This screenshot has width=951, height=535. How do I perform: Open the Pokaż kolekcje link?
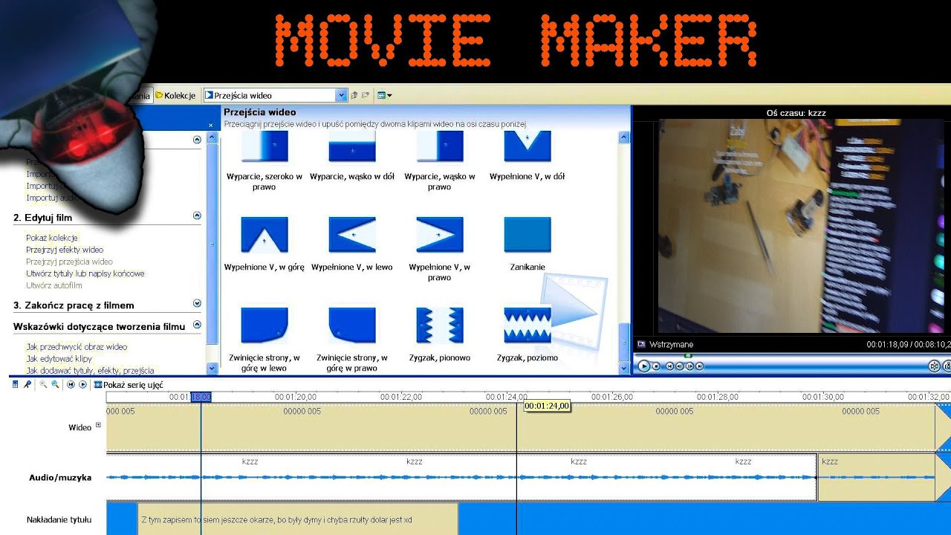point(52,238)
